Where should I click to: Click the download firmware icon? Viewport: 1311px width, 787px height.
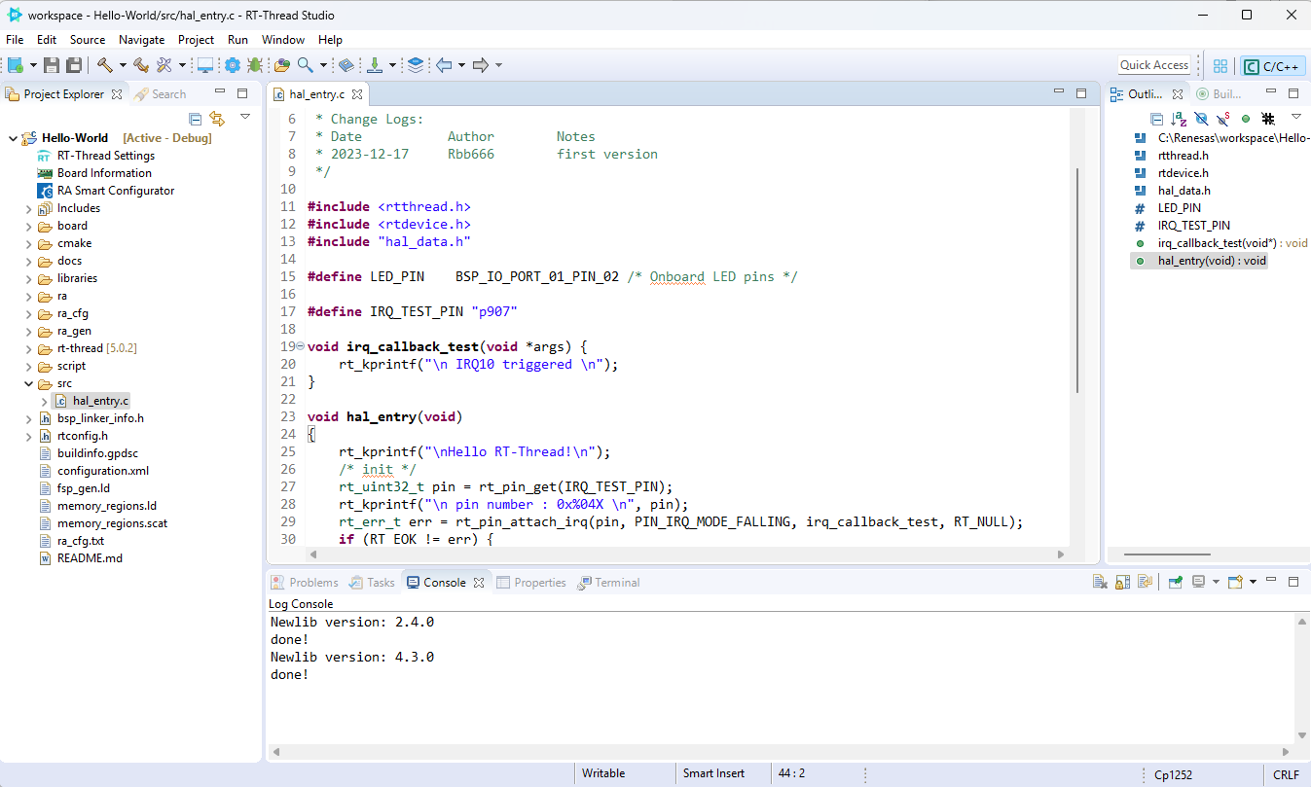[375, 65]
